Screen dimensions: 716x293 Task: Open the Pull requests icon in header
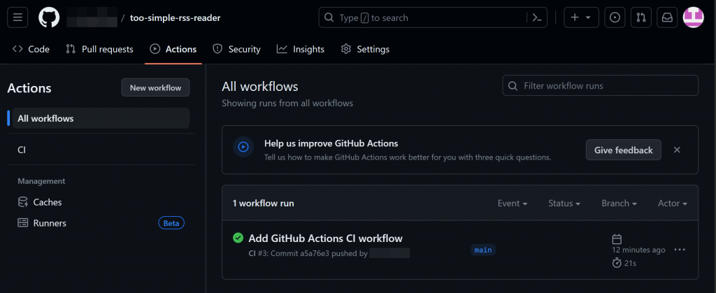[641, 17]
